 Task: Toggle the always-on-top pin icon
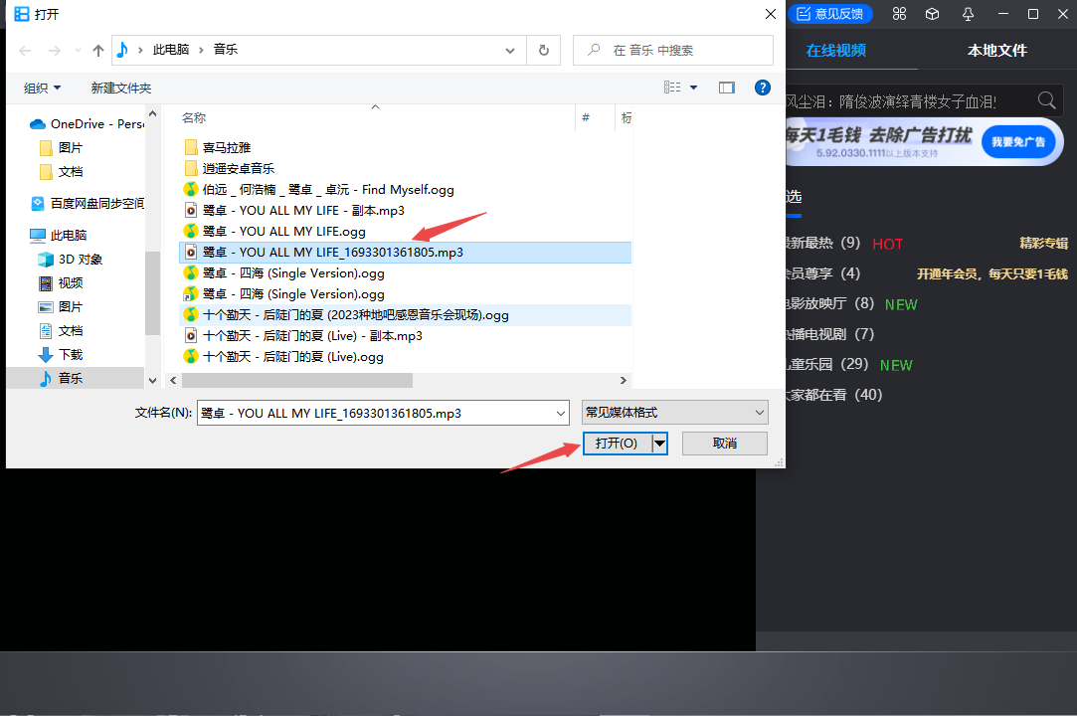[x=967, y=14]
